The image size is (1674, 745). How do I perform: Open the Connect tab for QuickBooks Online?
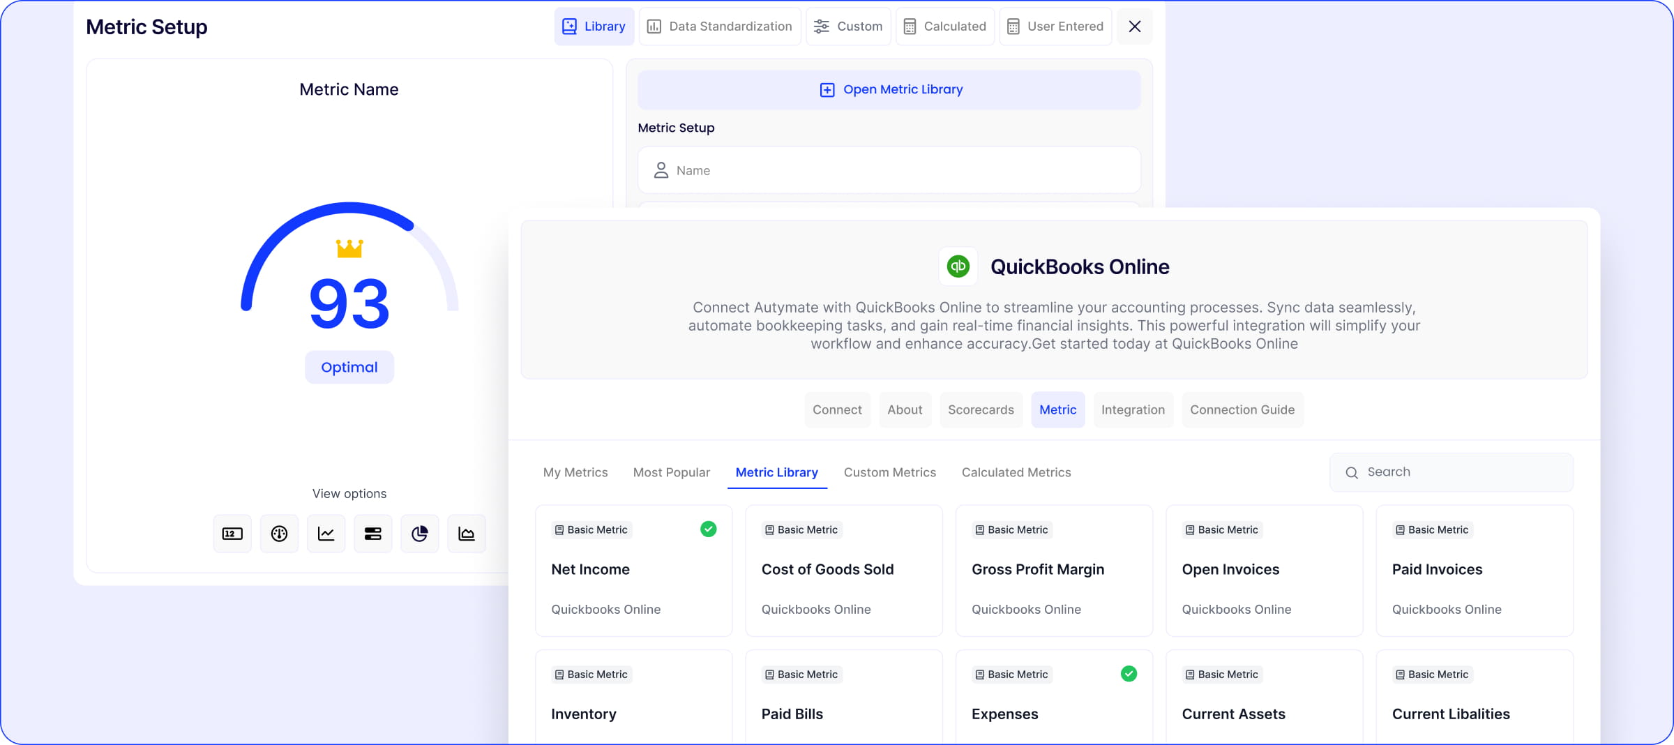click(x=837, y=410)
